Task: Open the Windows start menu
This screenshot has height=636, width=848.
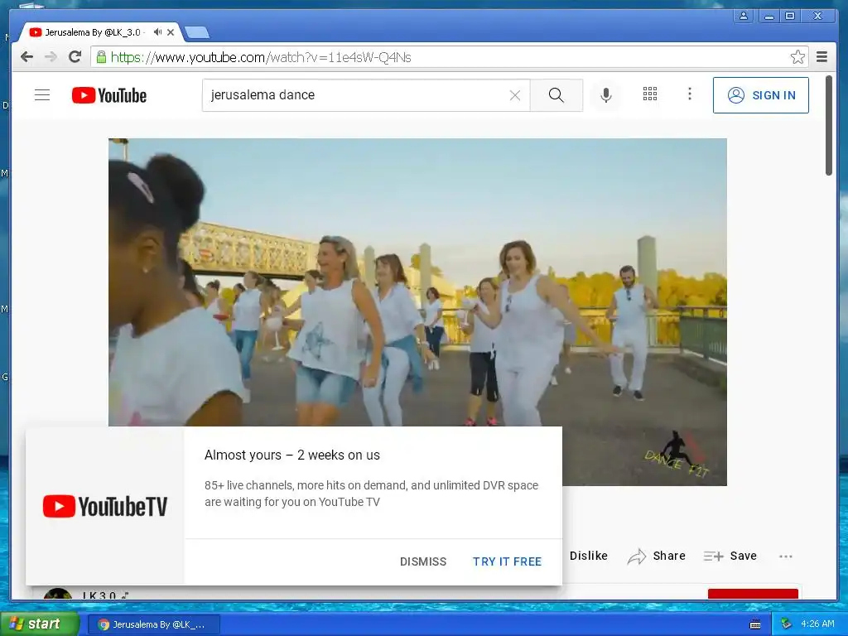Action: tap(39, 624)
